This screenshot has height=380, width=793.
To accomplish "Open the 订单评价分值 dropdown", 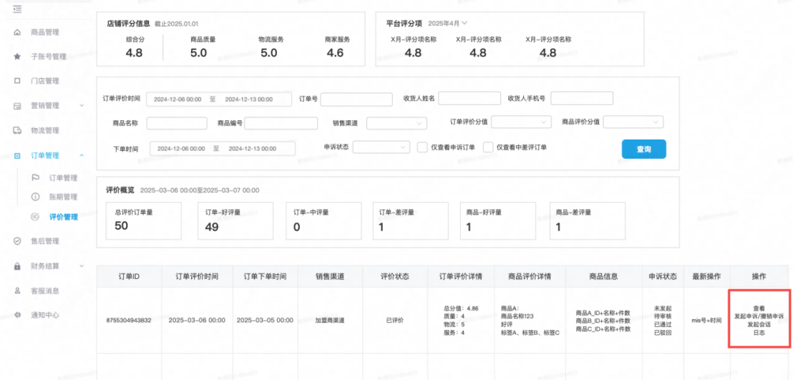I will (x=521, y=122).
